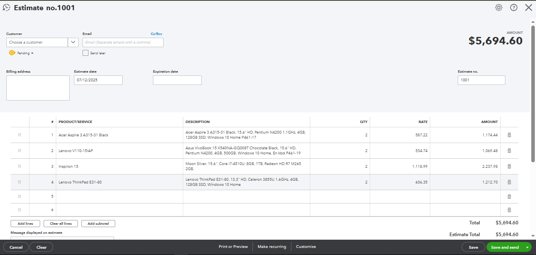Open the settings gear icon

[x=499, y=7]
